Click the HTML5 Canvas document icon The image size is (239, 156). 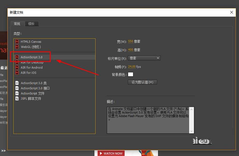coord(17,42)
